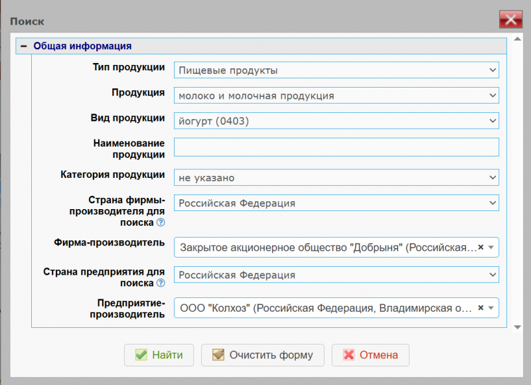
Task: Open Страна предприятия country dropdown
Action: (492, 275)
